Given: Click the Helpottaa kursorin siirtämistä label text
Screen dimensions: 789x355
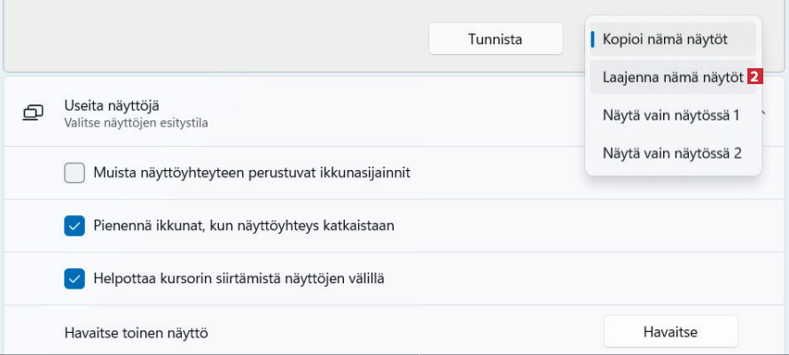Looking at the screenshot, I should click(238, 279).
